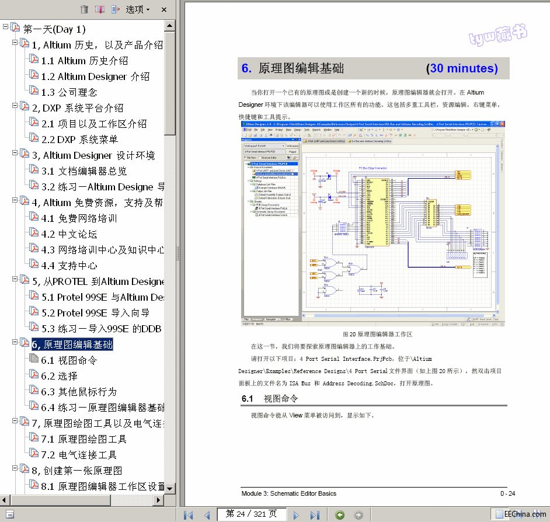This screenshot has width=550, height=522.
Task: Click the bookmark panel vertical scrollbar thumb
Action: (x=170, y=83)
